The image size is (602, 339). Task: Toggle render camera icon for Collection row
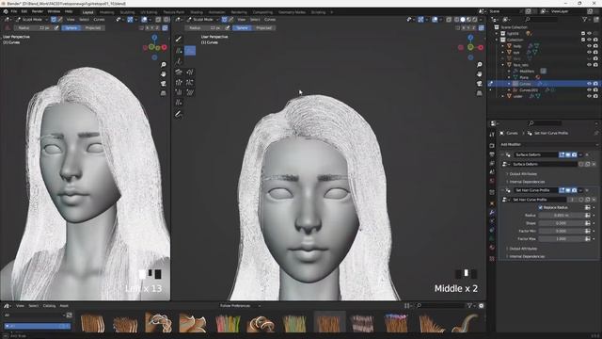(595, 40)
